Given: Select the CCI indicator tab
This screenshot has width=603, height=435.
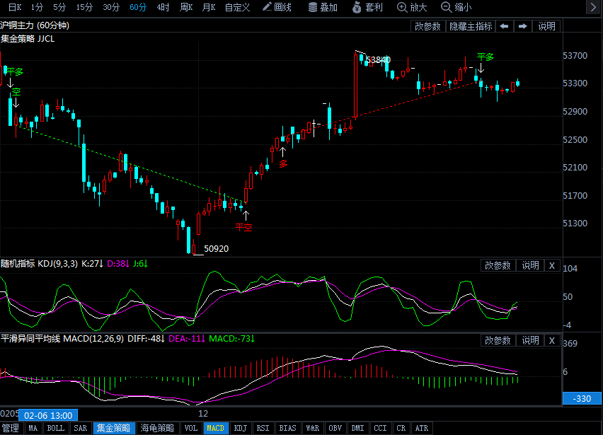Looking at the screenshot, I should (380, 428).
